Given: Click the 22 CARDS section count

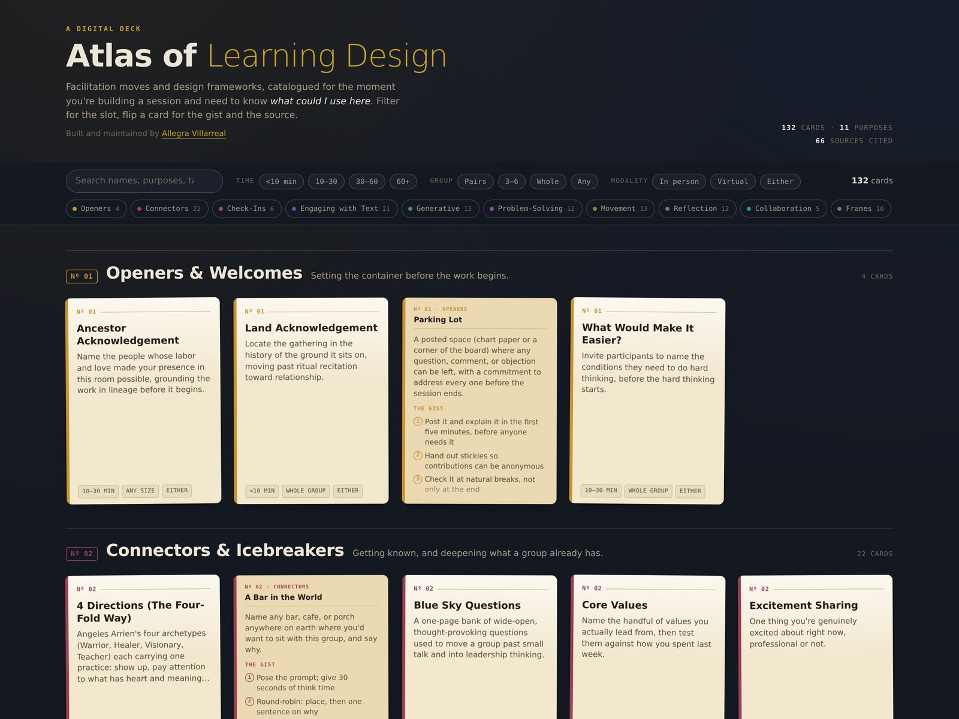Looking at the screenshot, I should tap(874, 554).
